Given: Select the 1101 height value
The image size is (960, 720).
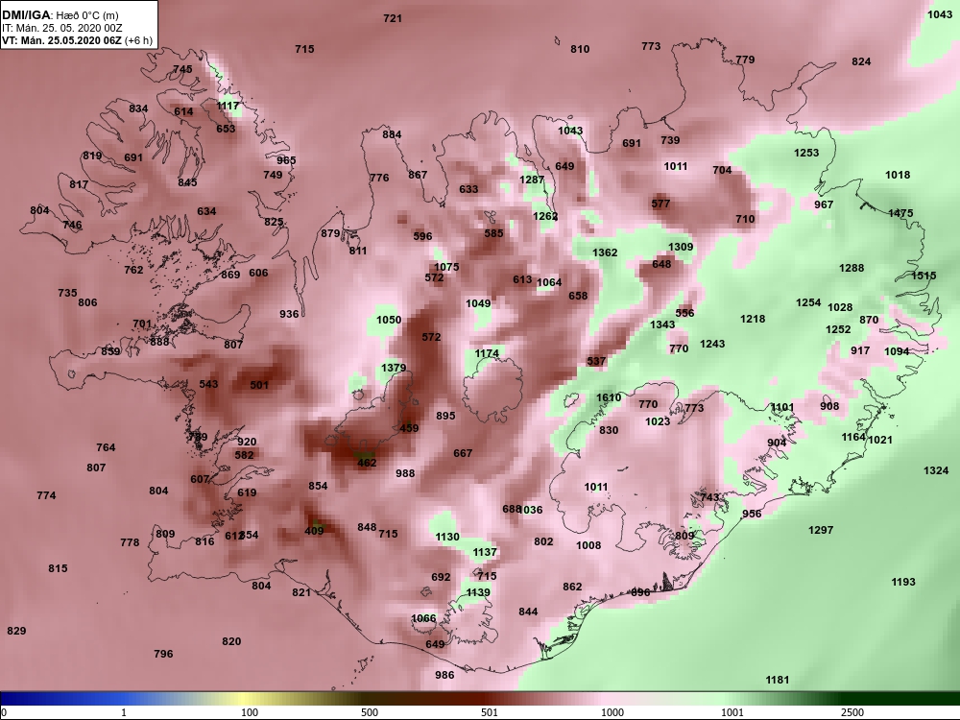Looking at the screenshot, I should tap(781, 407).
